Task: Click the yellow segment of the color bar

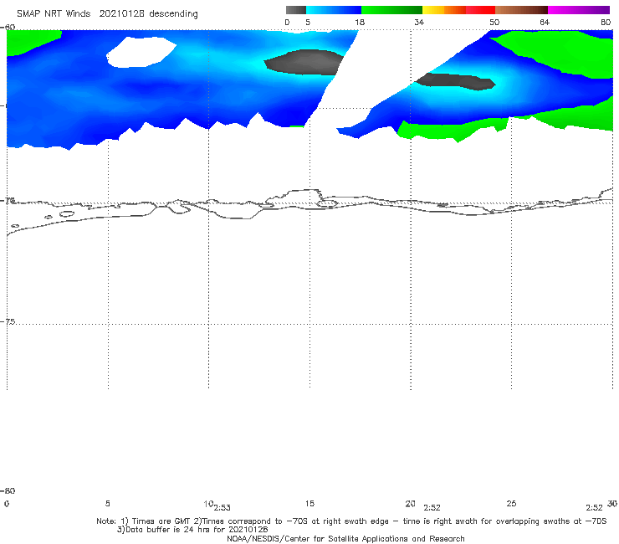Action: (x=433, y=10)
